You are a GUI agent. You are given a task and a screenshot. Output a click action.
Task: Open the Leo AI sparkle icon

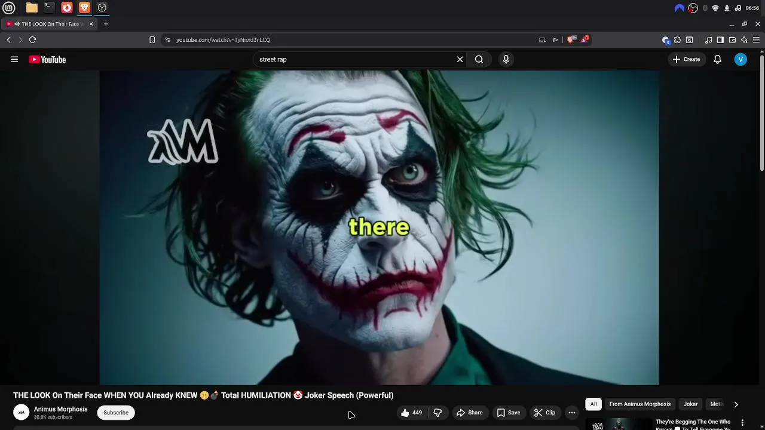(x=744, y=40)
